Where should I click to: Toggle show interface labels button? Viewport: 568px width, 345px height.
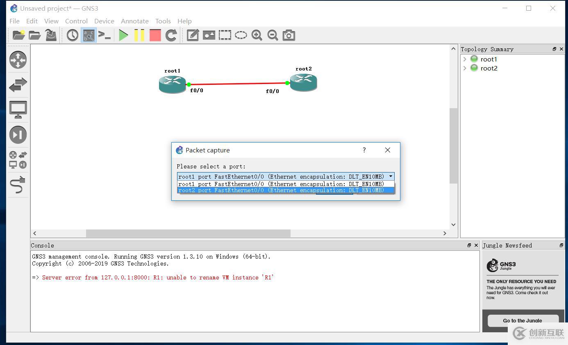89,35
